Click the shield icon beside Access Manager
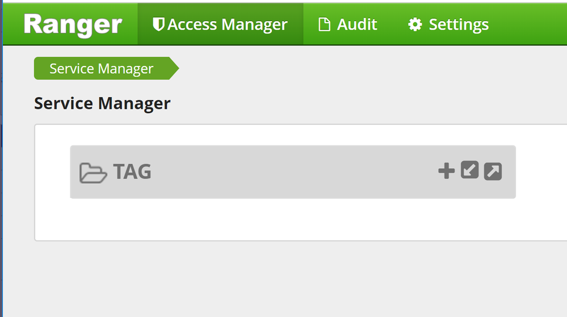Image resolution: width=567 pixels, height=317 pixels. click(x=159, y=24)
